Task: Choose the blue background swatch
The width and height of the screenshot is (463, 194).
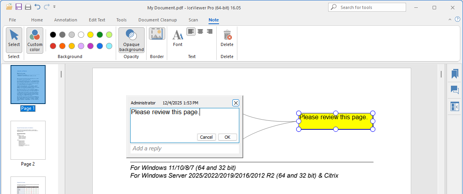Action: [x=100, y=46]
